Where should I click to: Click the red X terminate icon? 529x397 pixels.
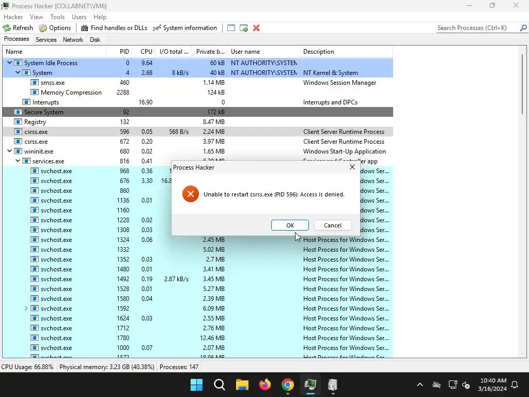click(256, 28)
